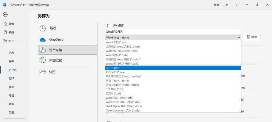Screen dimensions: 272x122
Task: Select Word 模板 (*.dotx) option
Action: click(173, 55)
